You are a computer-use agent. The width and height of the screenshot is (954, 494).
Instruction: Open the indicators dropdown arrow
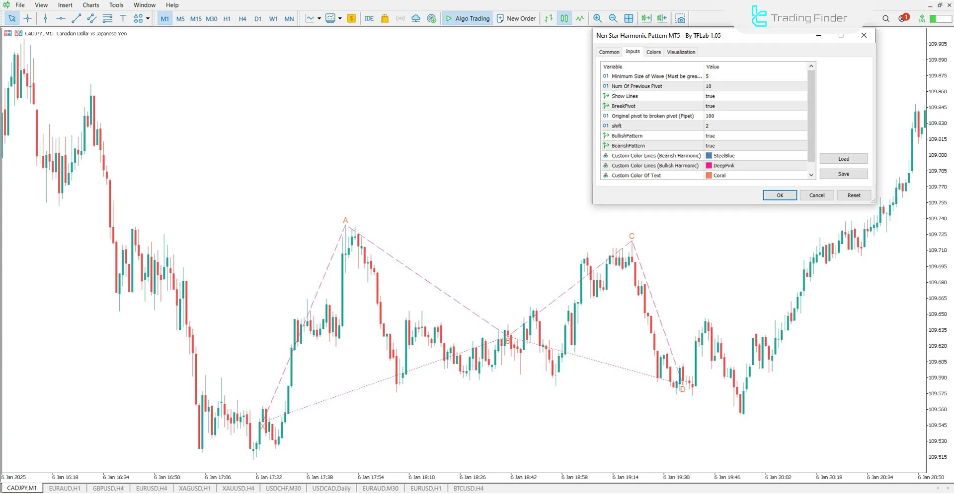click(x=341, y=18)
